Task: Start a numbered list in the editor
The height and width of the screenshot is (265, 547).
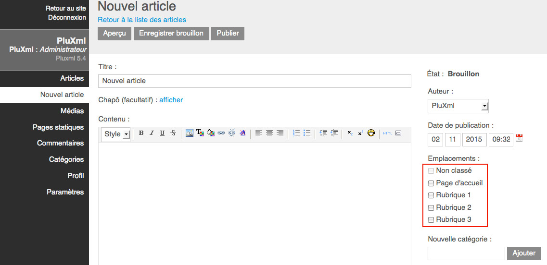Action: pos(296,133)
